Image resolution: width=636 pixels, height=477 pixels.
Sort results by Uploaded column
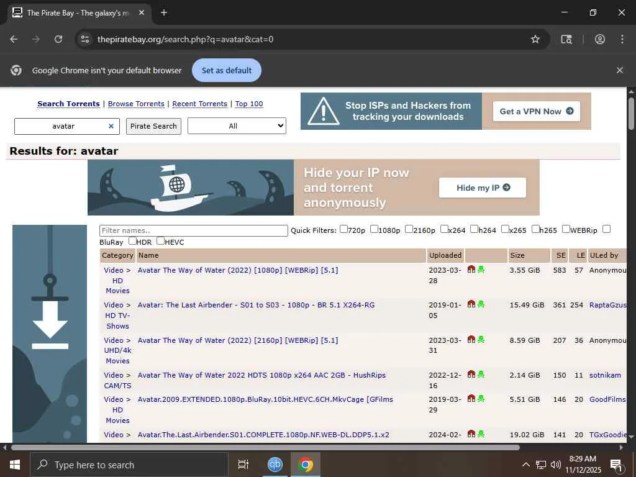click(x=445, y=255)
